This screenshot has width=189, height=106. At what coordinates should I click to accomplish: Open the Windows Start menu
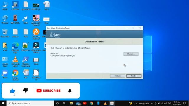(x=3, y=103)
